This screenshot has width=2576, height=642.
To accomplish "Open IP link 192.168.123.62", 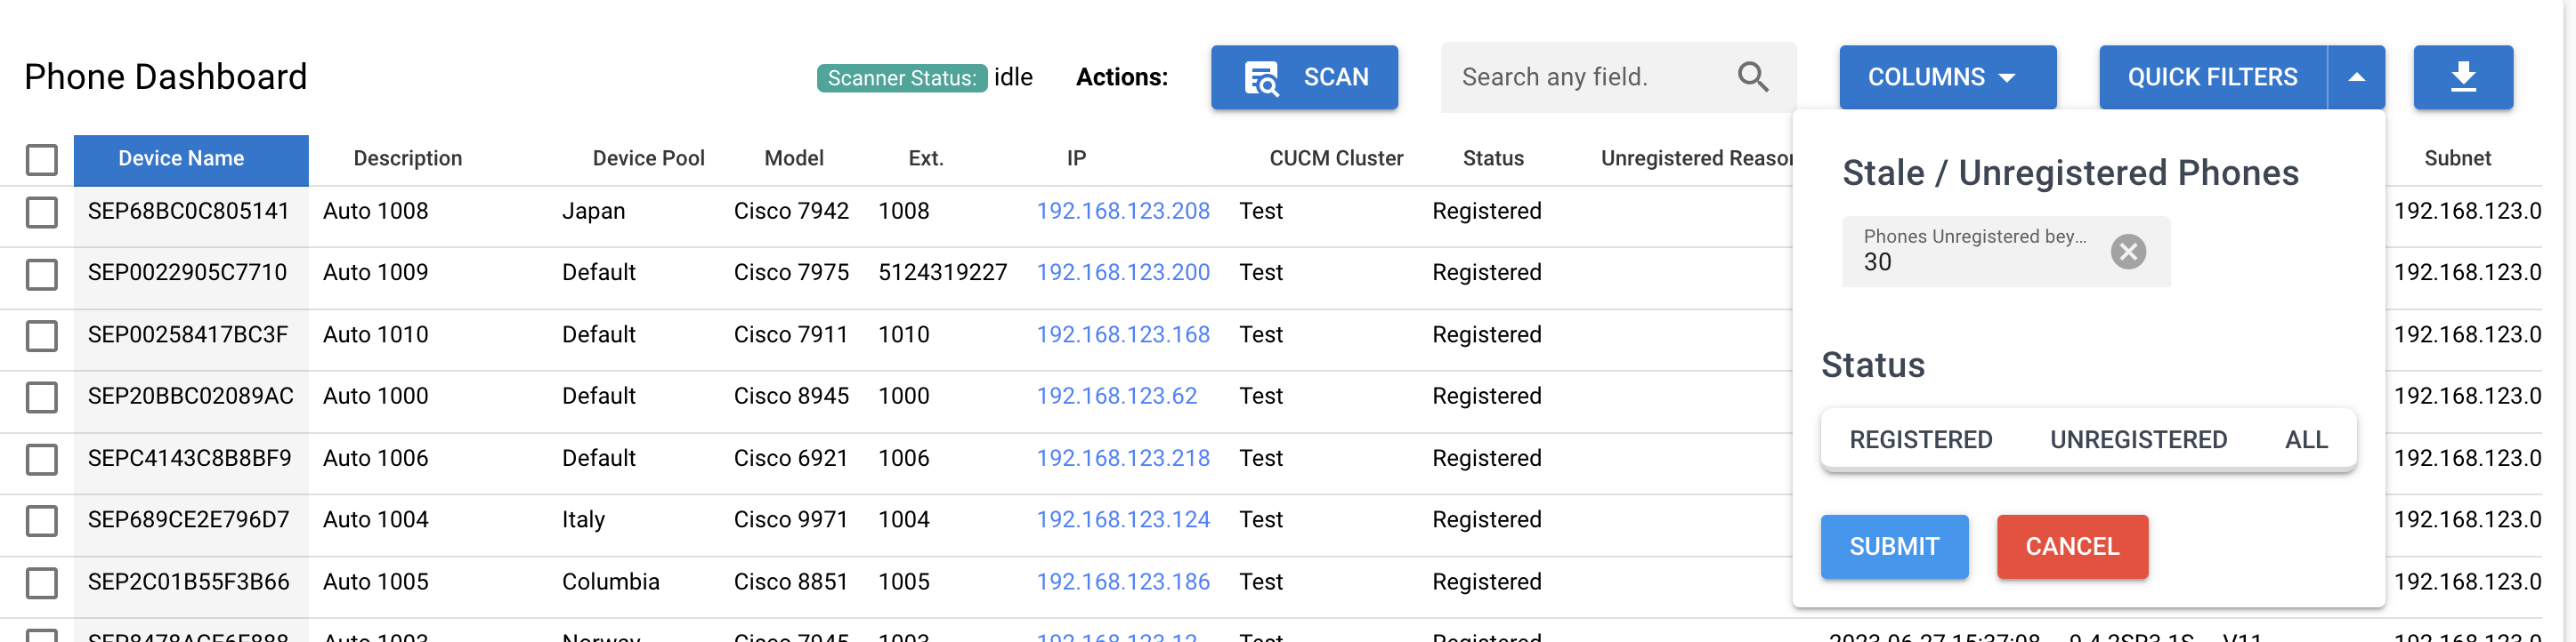I will (1116, 397).
